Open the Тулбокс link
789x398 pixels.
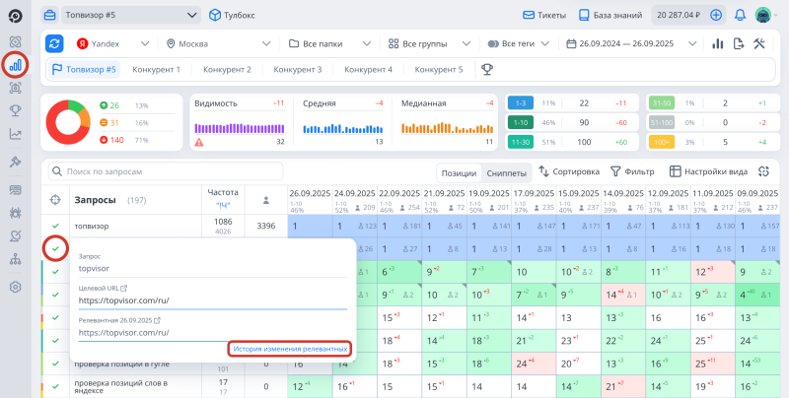(232, 15)
